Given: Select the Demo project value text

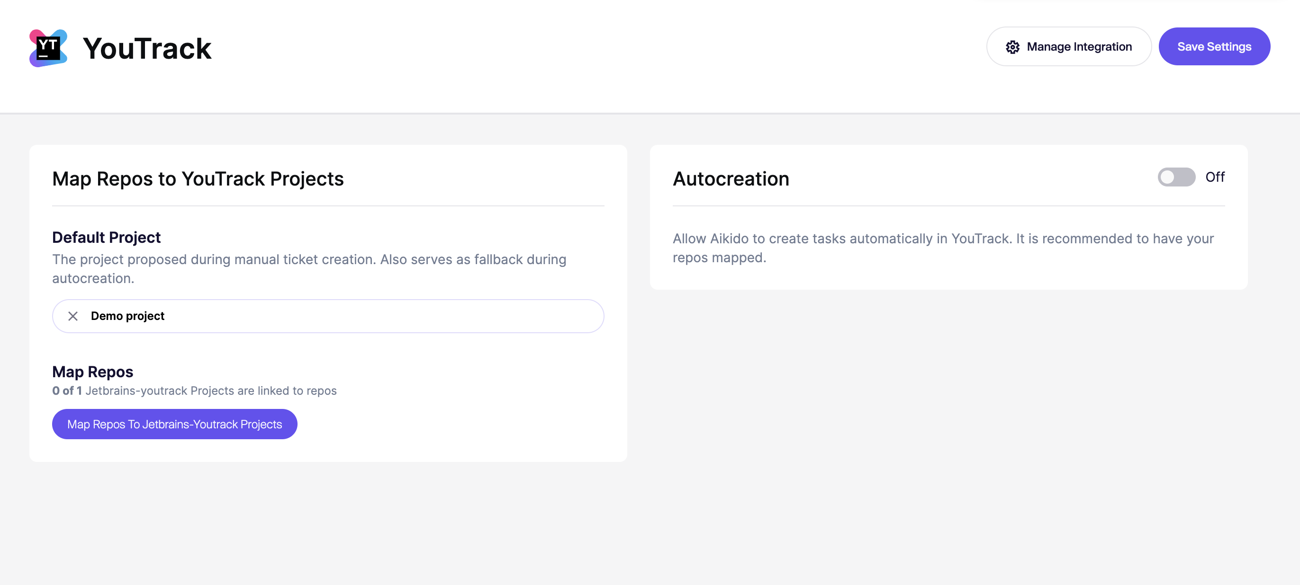Looking at the screenshot, I should [x=128, y=316].
